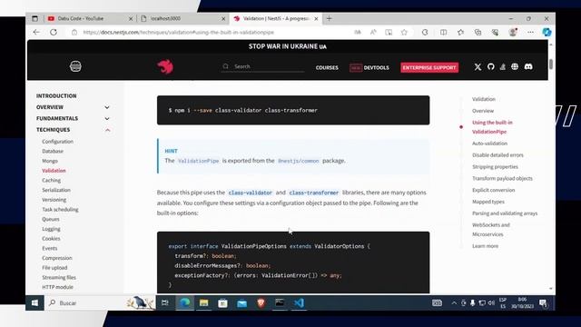
Task: Go back with browser back arrow
Action: pos(36,33)
